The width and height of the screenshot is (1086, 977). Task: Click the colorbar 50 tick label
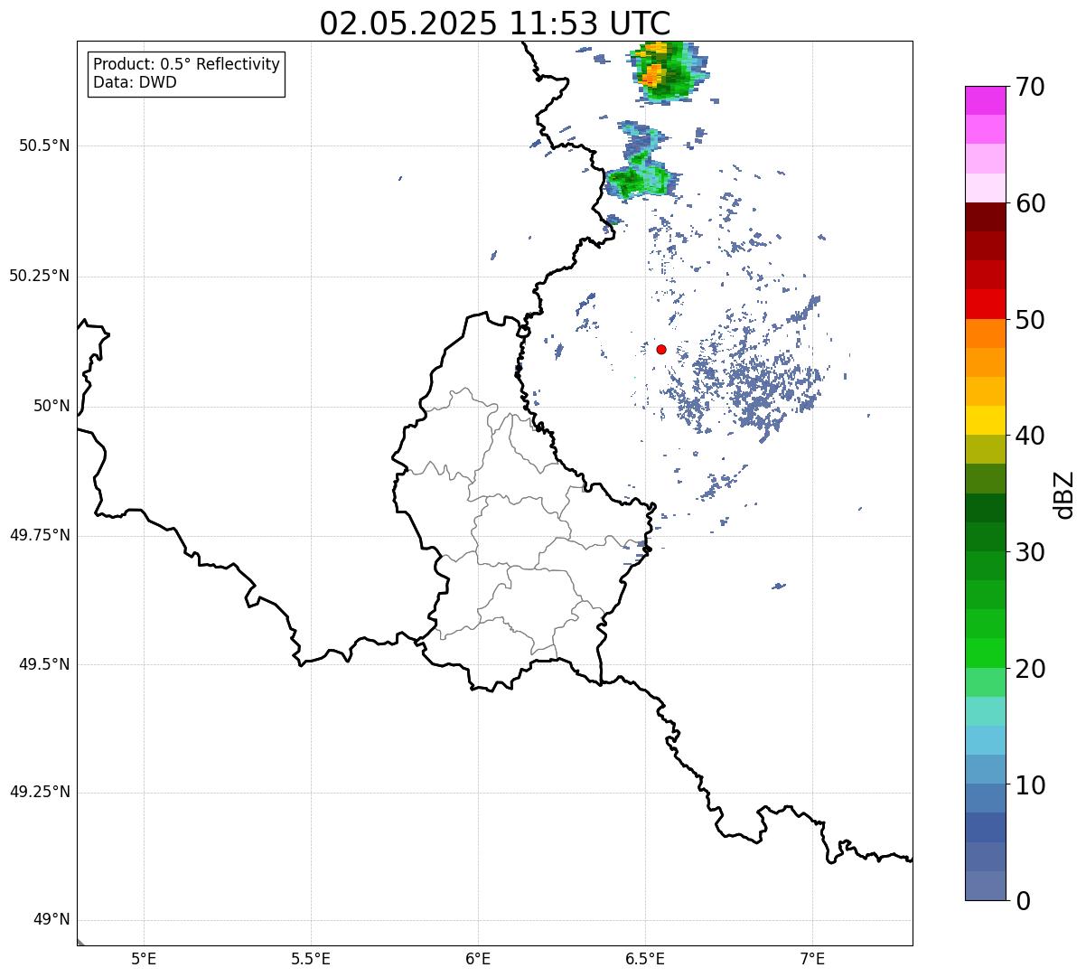coord(1031,320)
